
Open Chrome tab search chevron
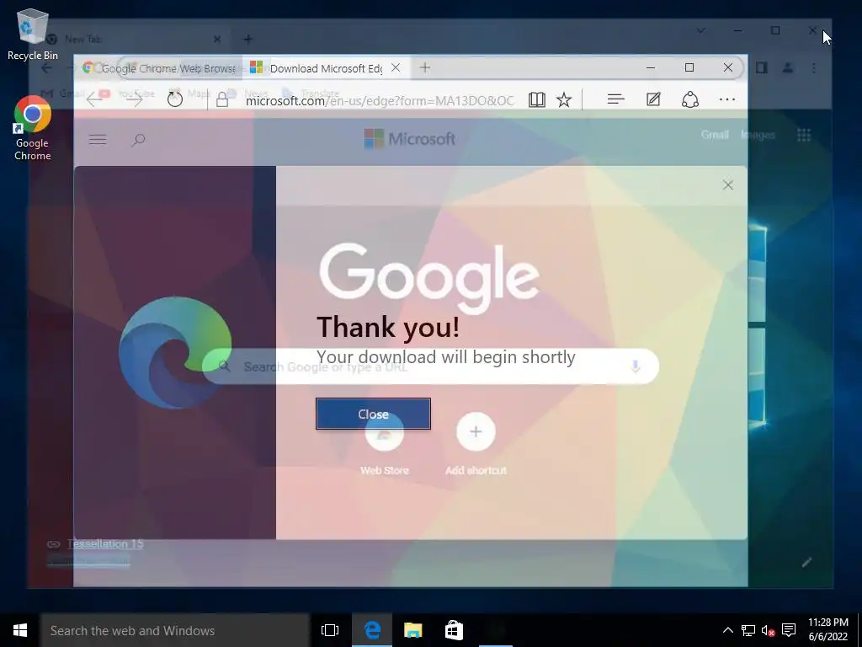[x=700, y=30]
